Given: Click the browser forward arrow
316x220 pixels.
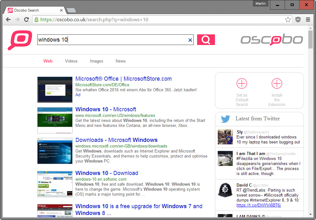Looking at the screenshot, I should (17, 19).
